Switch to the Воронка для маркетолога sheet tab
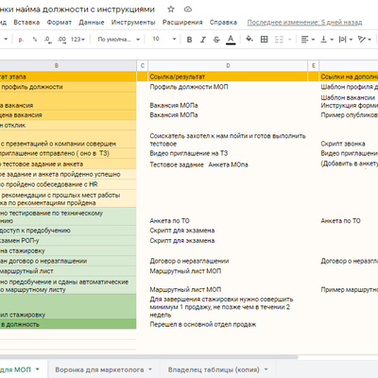The width and height of the screenshot is (378, 378). [99, 369]
